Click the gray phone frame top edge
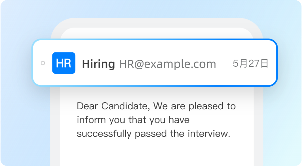This screenshot has width=307, height=166. (x=156, y=23)
